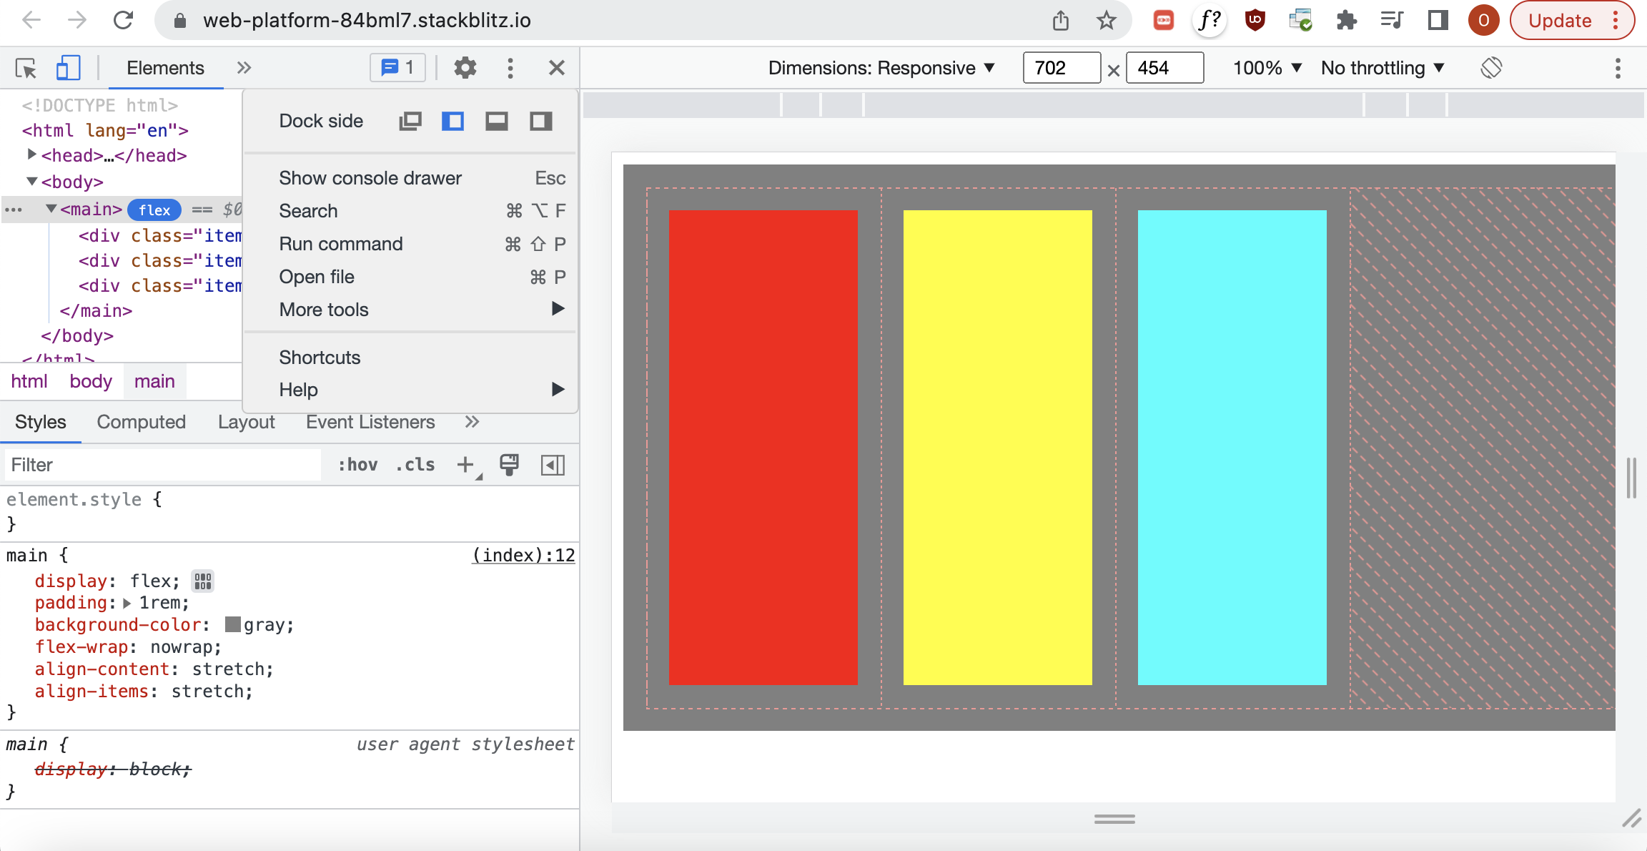Open the uBlock Origin extension icon
Viewport: 1647px width, 851px height.
1255,20
